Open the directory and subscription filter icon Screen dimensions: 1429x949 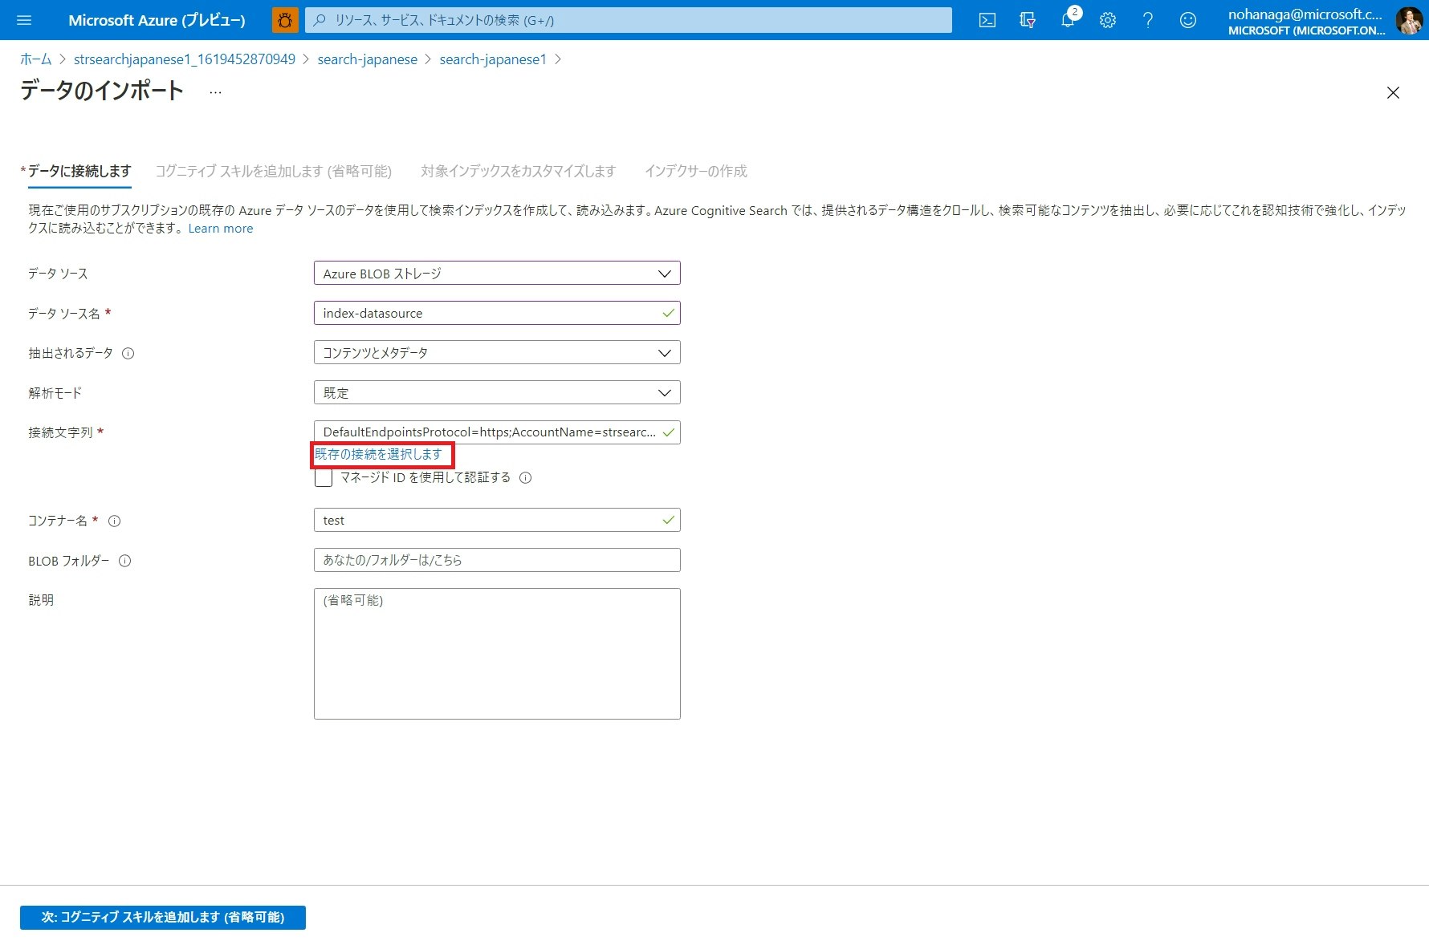tap(1028, 20)
